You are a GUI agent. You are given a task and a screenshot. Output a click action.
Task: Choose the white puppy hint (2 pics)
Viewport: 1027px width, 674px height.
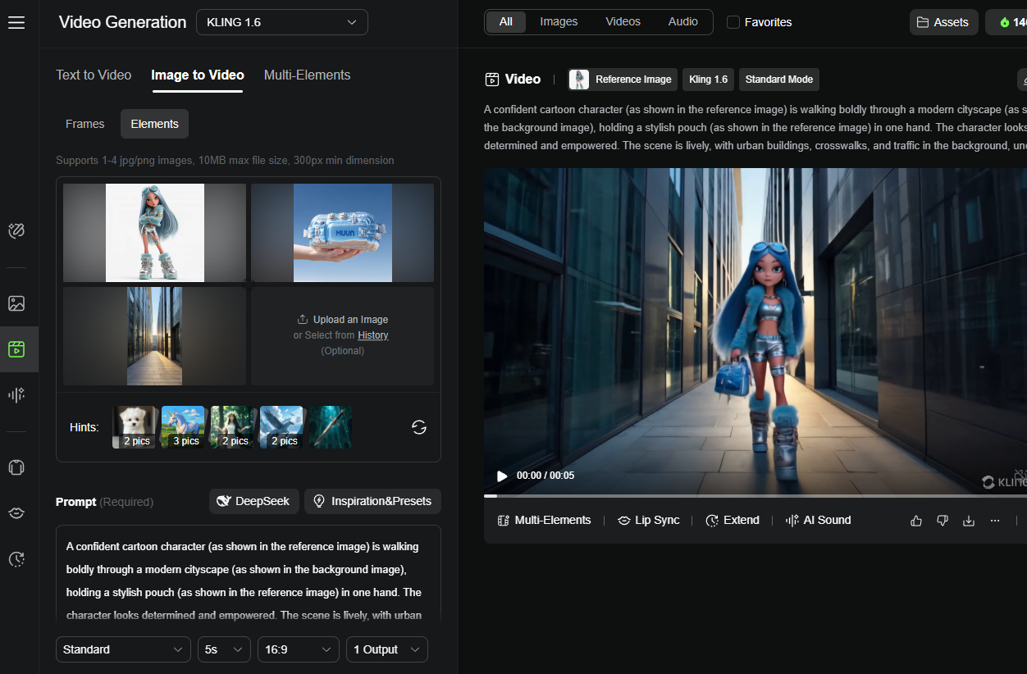134,427
